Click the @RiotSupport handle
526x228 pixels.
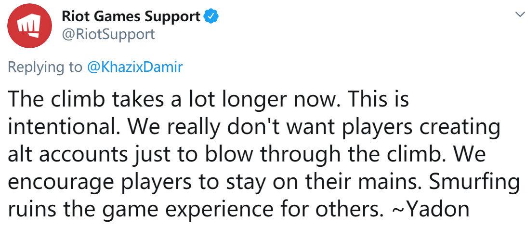click(x=108, y=34)
